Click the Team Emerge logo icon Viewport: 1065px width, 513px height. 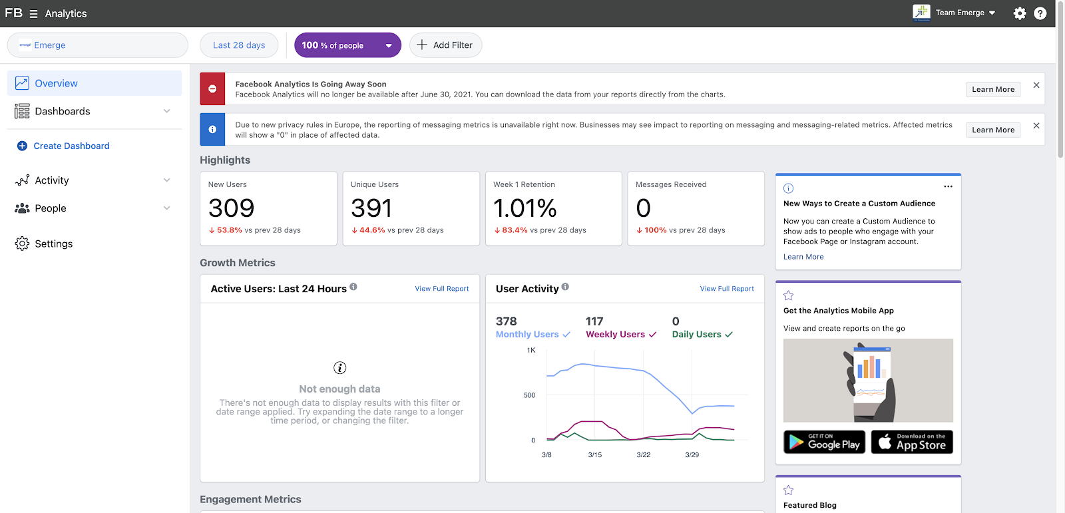point(922,13)
